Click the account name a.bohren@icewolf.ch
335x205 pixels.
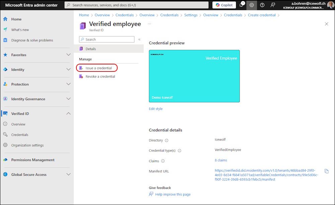(308, 3)
